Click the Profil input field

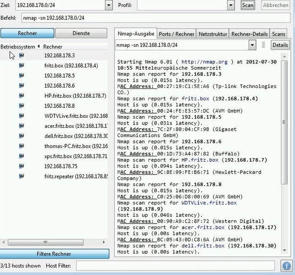point(182,5)
